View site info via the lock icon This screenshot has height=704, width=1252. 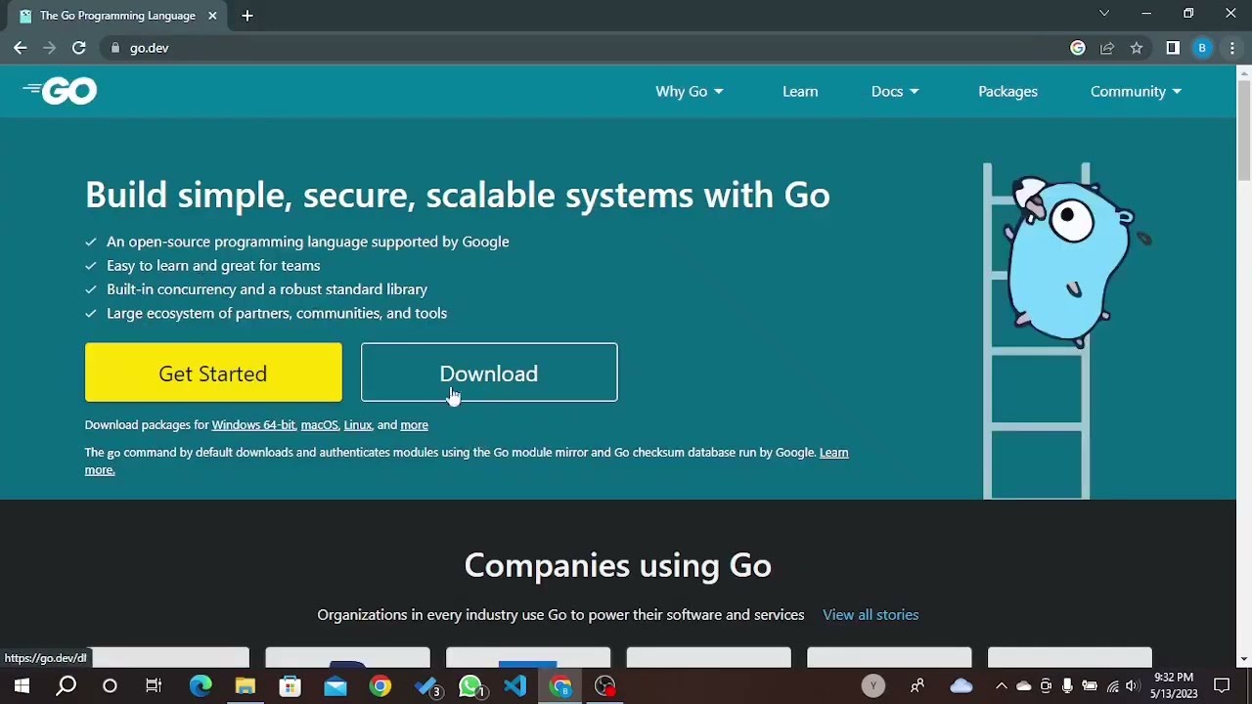coord(114,48)
